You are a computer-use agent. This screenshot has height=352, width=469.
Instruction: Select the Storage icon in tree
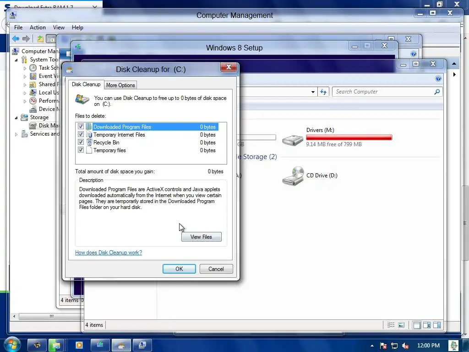(24, 117)
